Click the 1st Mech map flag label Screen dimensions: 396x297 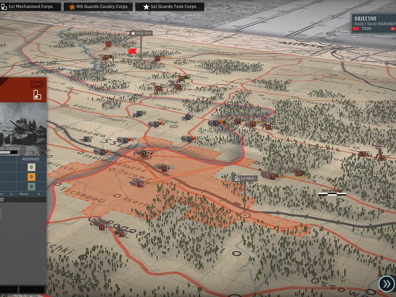(245, 179)
